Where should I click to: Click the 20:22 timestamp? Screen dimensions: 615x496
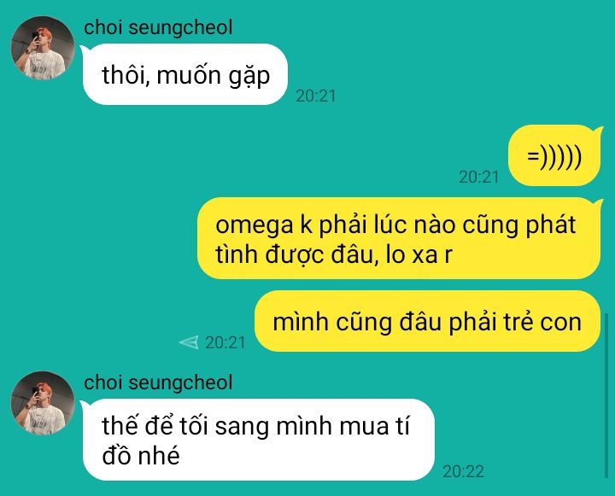click(463, 471)
